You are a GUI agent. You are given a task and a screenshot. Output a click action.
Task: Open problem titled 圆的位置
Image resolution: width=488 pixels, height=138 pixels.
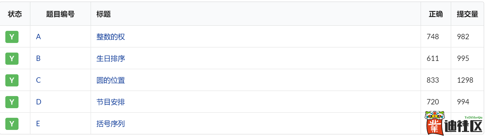coord(111,80)
